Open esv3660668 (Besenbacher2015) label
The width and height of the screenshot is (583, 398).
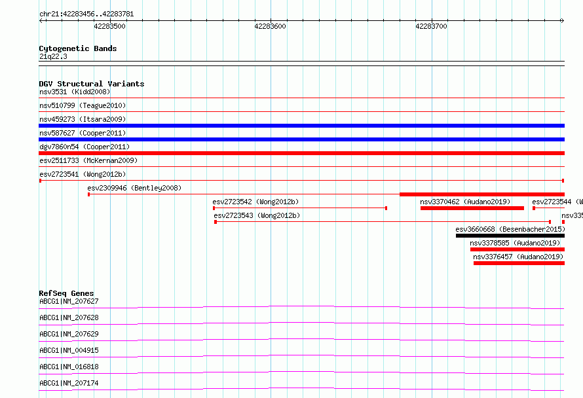point(510,229)
